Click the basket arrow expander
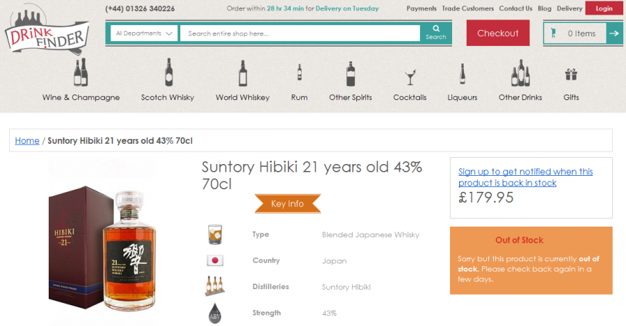Screen dimensions: 626x326 click(613, 33)
